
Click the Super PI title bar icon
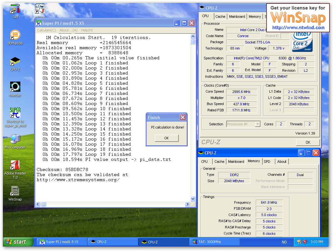(x=38, y=23)
